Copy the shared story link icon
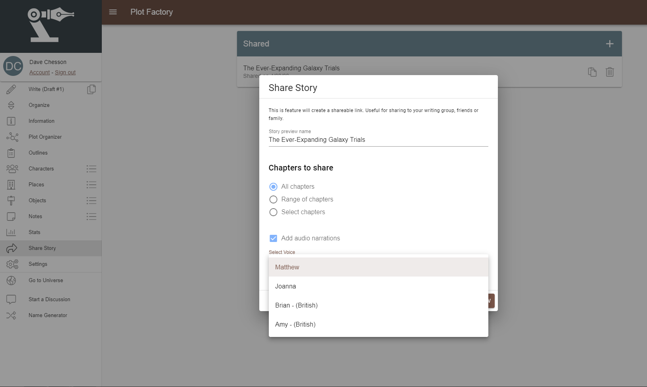 (x=592, y=72)
